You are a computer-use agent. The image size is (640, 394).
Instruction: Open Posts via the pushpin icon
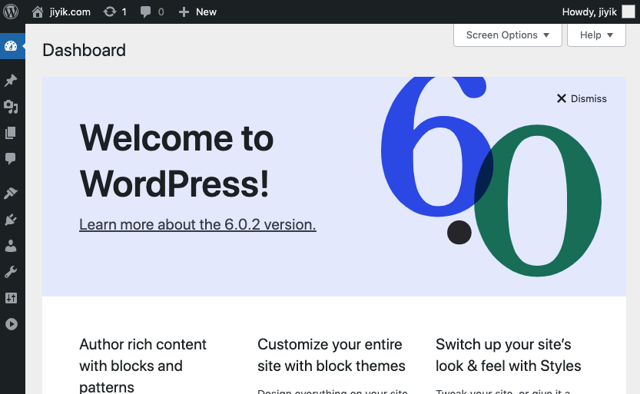point(11,81)
